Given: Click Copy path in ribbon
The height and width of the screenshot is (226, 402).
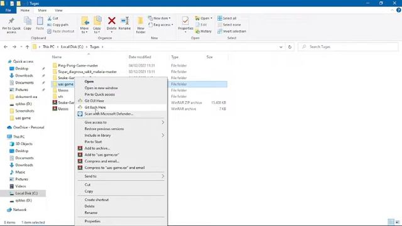Looking at the screenshot, I should (58, 25).
